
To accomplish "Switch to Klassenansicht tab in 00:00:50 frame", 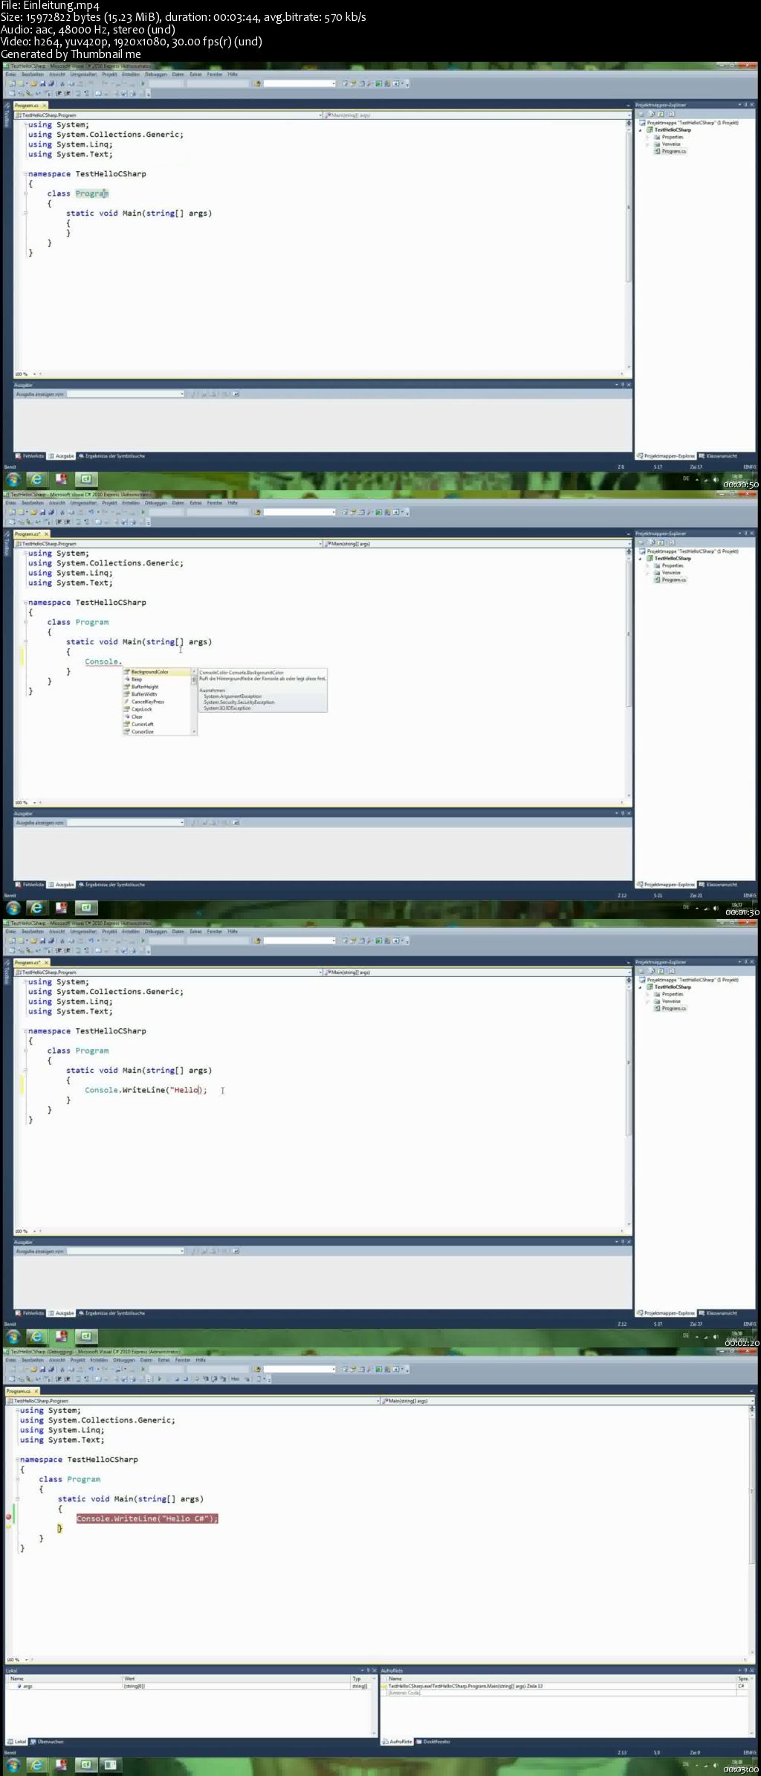I will [x=718, y=456].
